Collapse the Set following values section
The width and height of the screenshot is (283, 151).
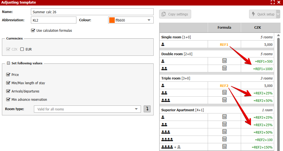click(8, 63)
